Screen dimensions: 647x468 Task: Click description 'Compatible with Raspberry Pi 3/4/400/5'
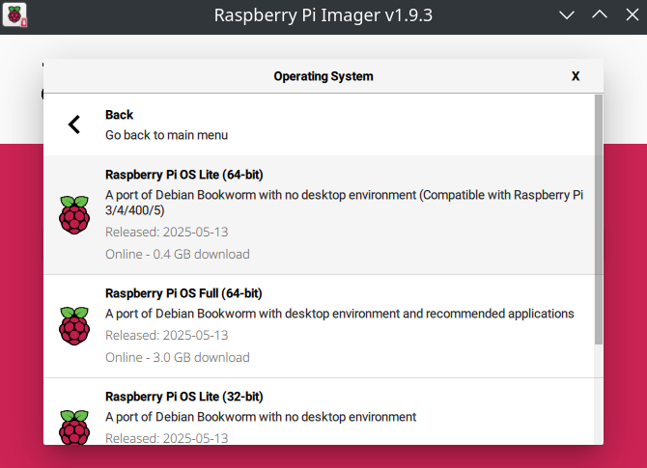(344, 203)
